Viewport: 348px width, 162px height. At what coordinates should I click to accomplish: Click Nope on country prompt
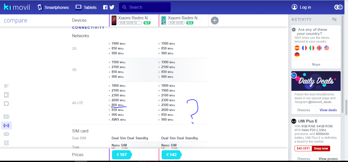coord(316,64)
